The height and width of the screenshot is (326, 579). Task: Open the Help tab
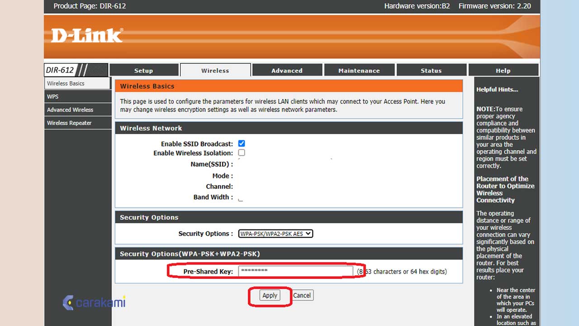[x=503, y=70]
